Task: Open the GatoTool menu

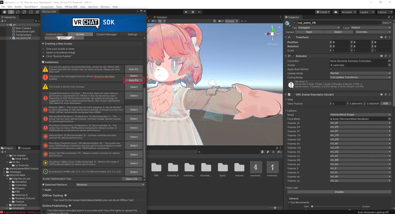Action: coord(93,7)
